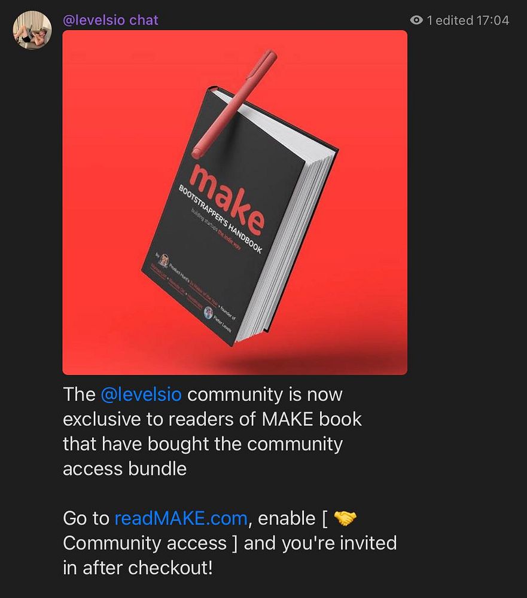The height and width of the screenshot is (598, 527).
Task: Click the "Community access ]" text
Action: (150, 543)
